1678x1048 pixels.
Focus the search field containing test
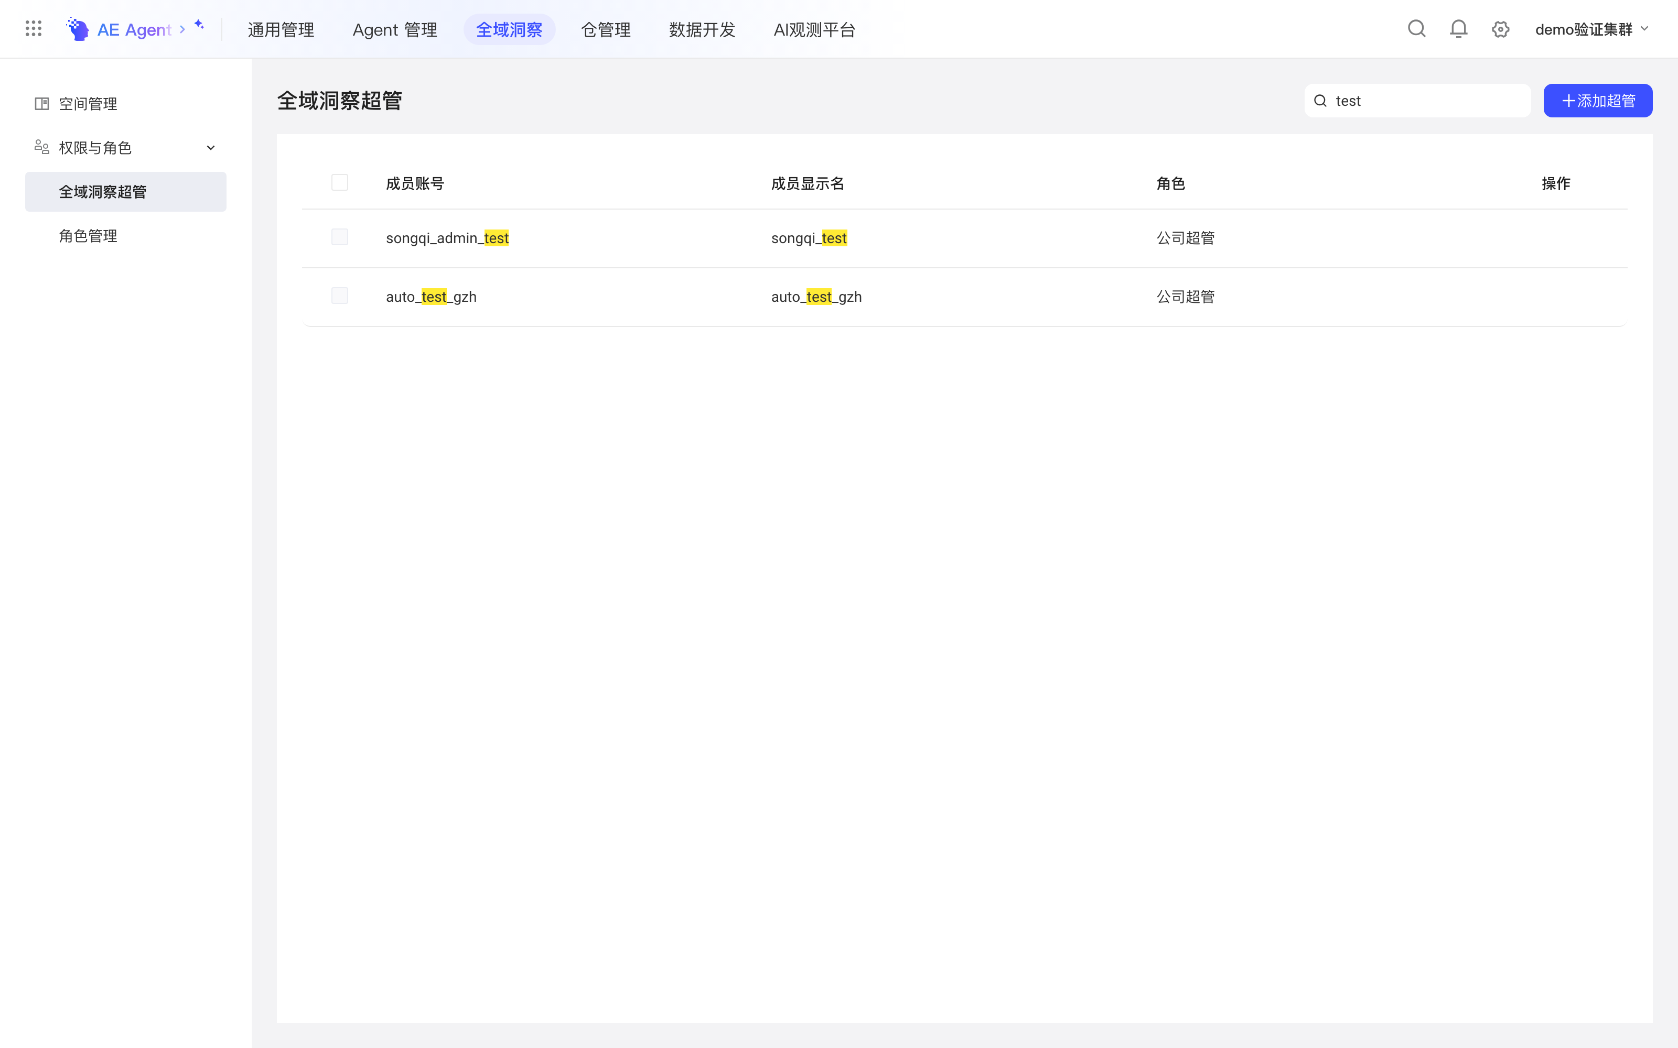tap(1417, 101)
